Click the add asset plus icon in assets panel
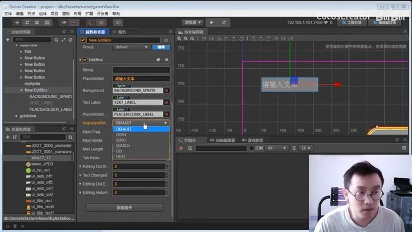Image resolution: width=412 pixels, height=232 pixels. (x=8, y=137)
